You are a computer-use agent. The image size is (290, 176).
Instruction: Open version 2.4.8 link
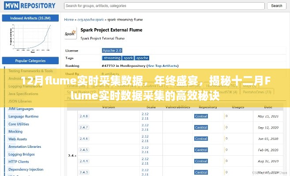point(84,116)
